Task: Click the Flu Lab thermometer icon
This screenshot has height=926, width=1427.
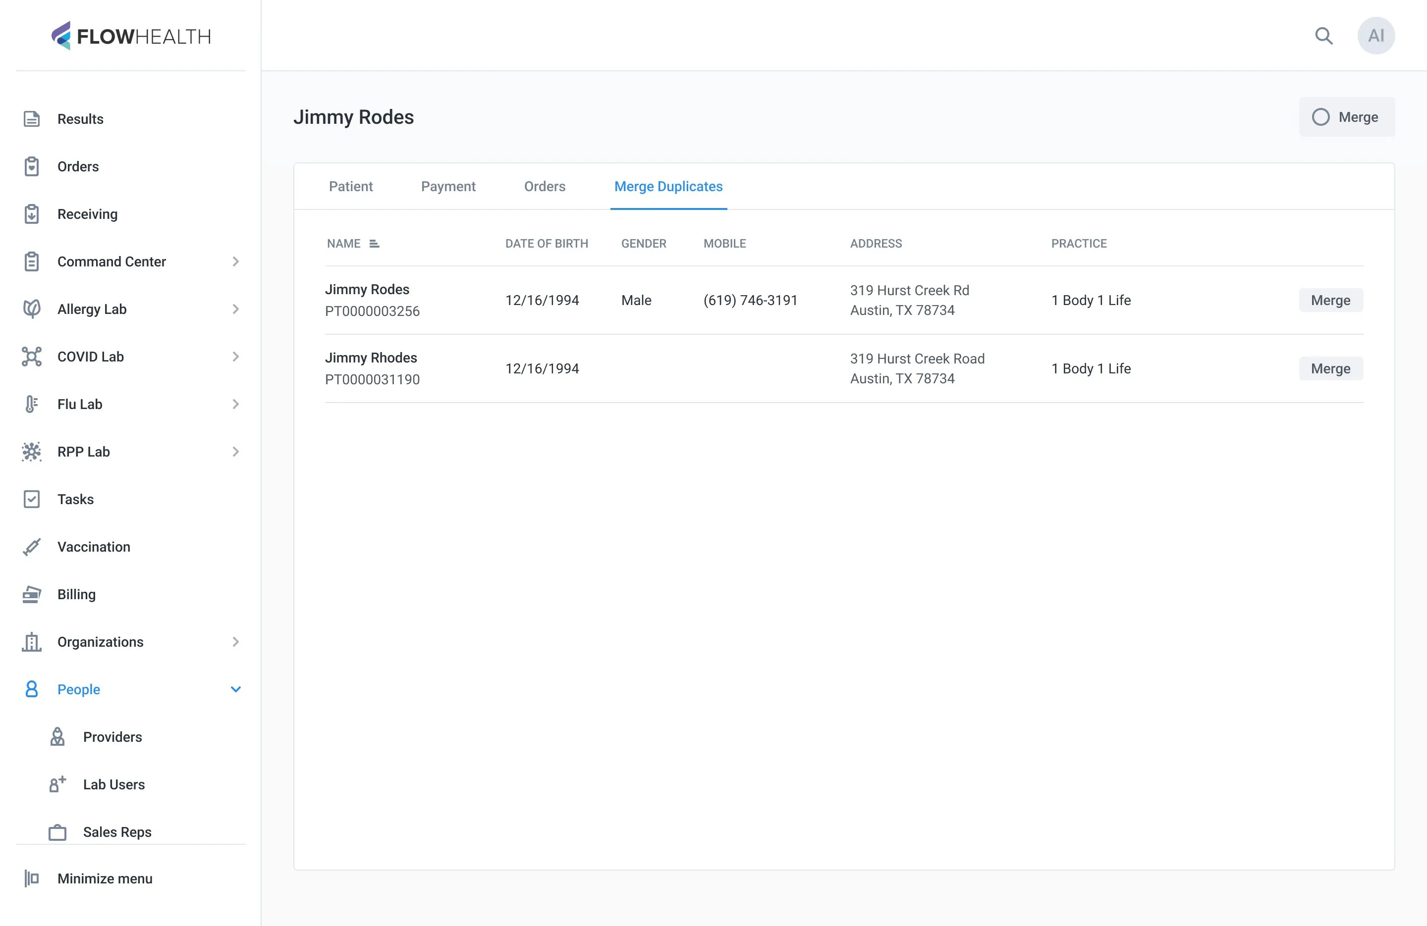Action: coord(32,404)
